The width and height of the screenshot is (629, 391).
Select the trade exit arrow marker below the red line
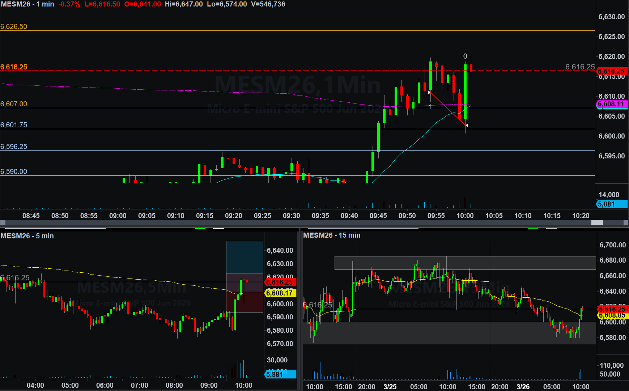click(x=467, y=125)
